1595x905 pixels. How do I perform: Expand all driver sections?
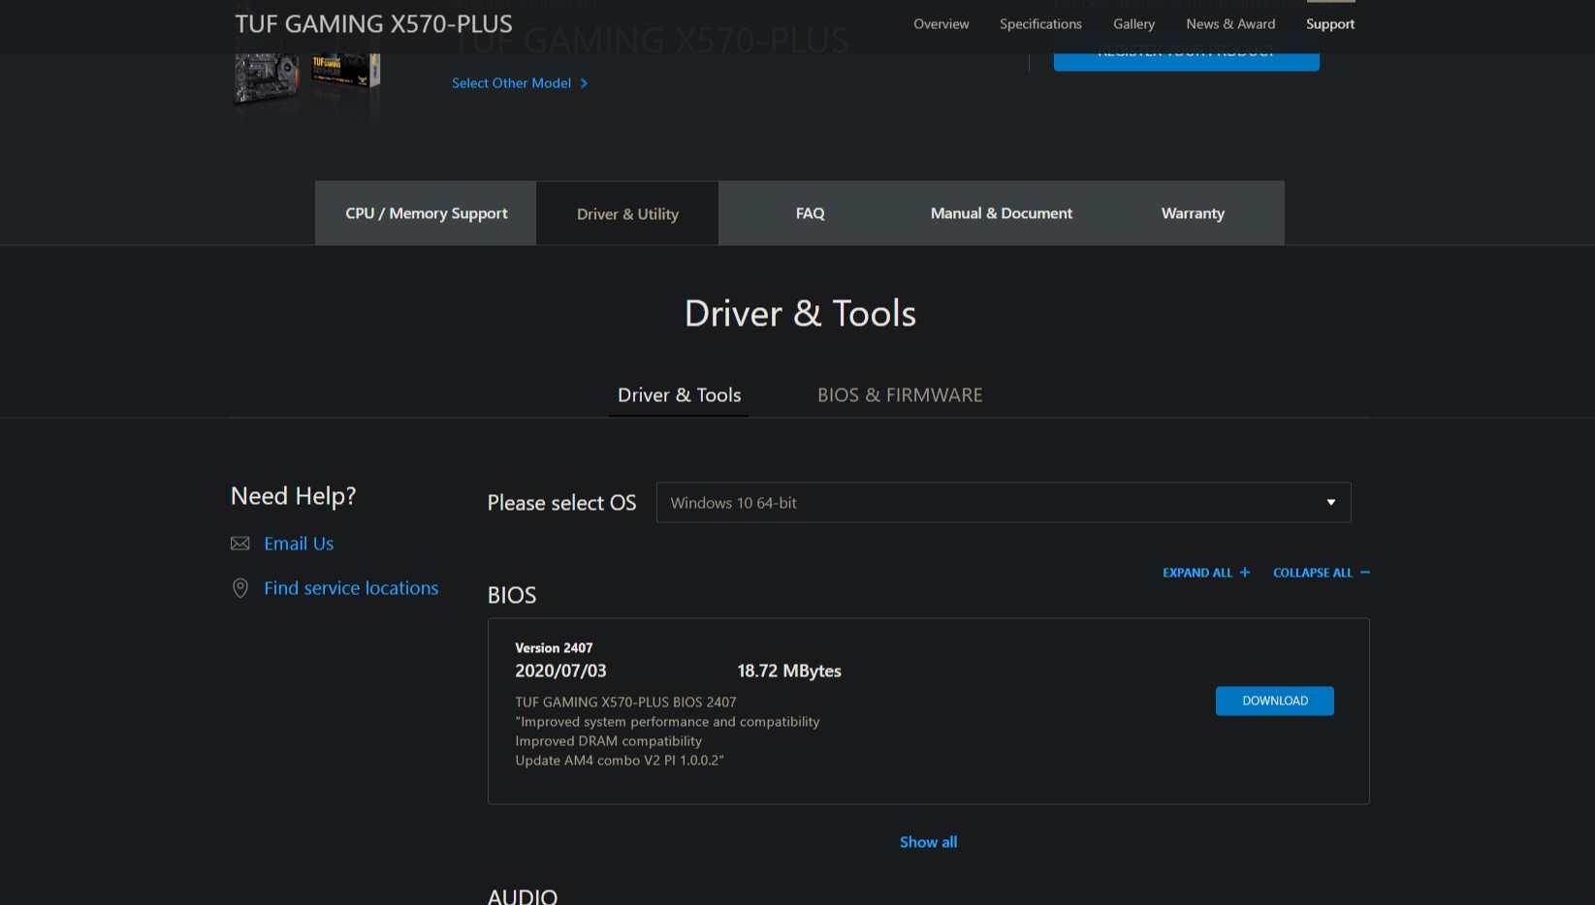[1197, 573]
